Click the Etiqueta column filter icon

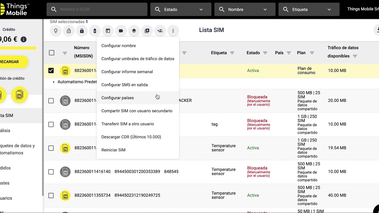pos(232,53)
